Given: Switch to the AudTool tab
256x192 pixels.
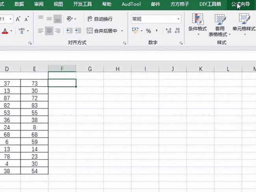Looking at the screenshot, I should (131, 4).
